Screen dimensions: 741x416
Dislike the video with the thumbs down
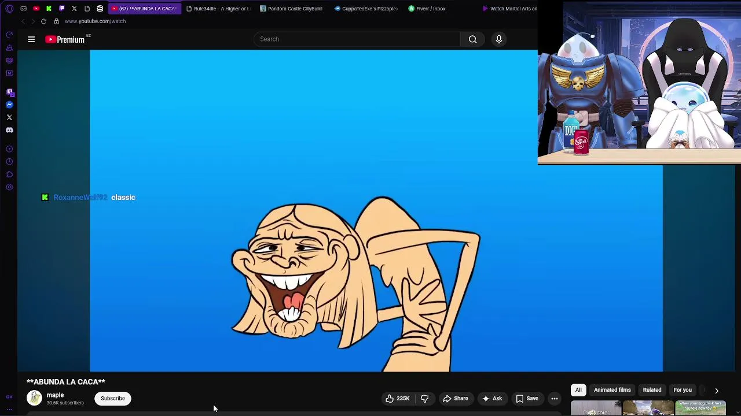424,398
